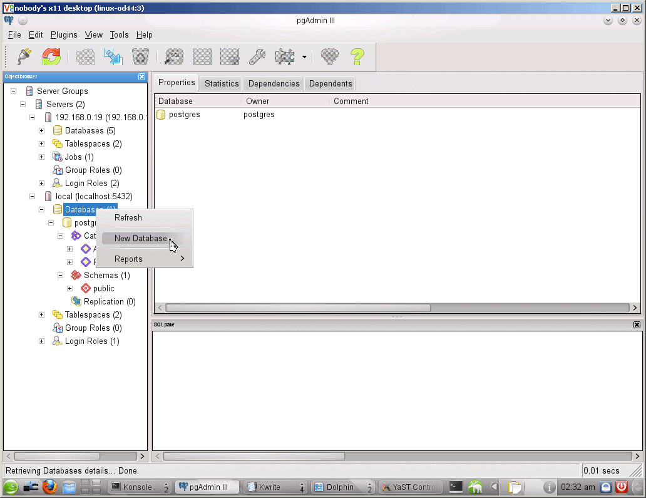Launch Firefox from the taskbar
This screenshot has height=498, width=646.
point(49,487)
